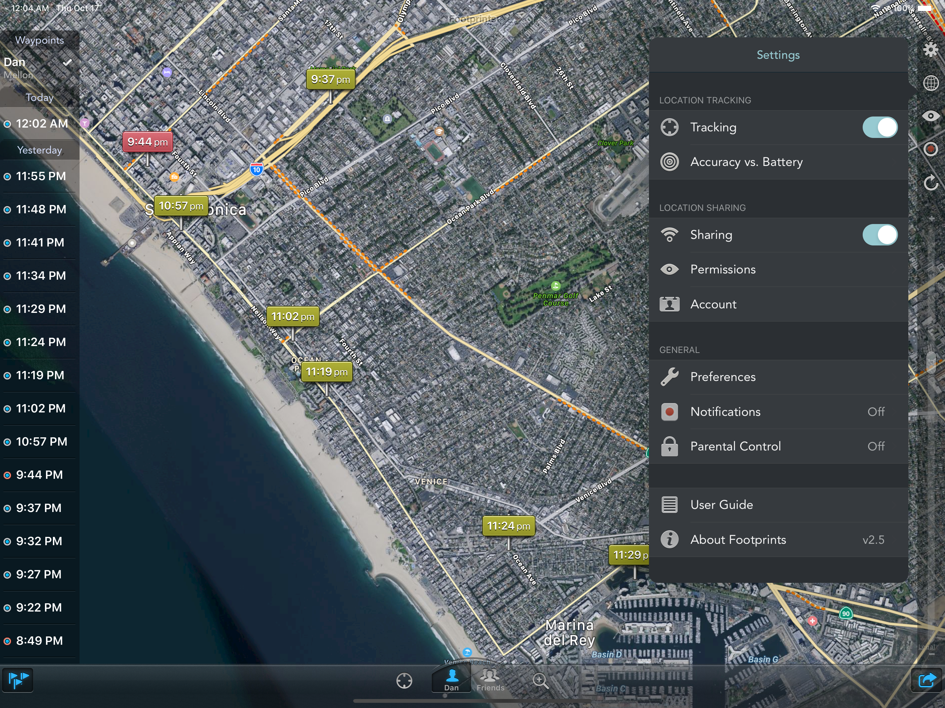Open Accuracy vs. Battery settings
The height and width of the screenshot is (708, 945).
coord(778,162)
